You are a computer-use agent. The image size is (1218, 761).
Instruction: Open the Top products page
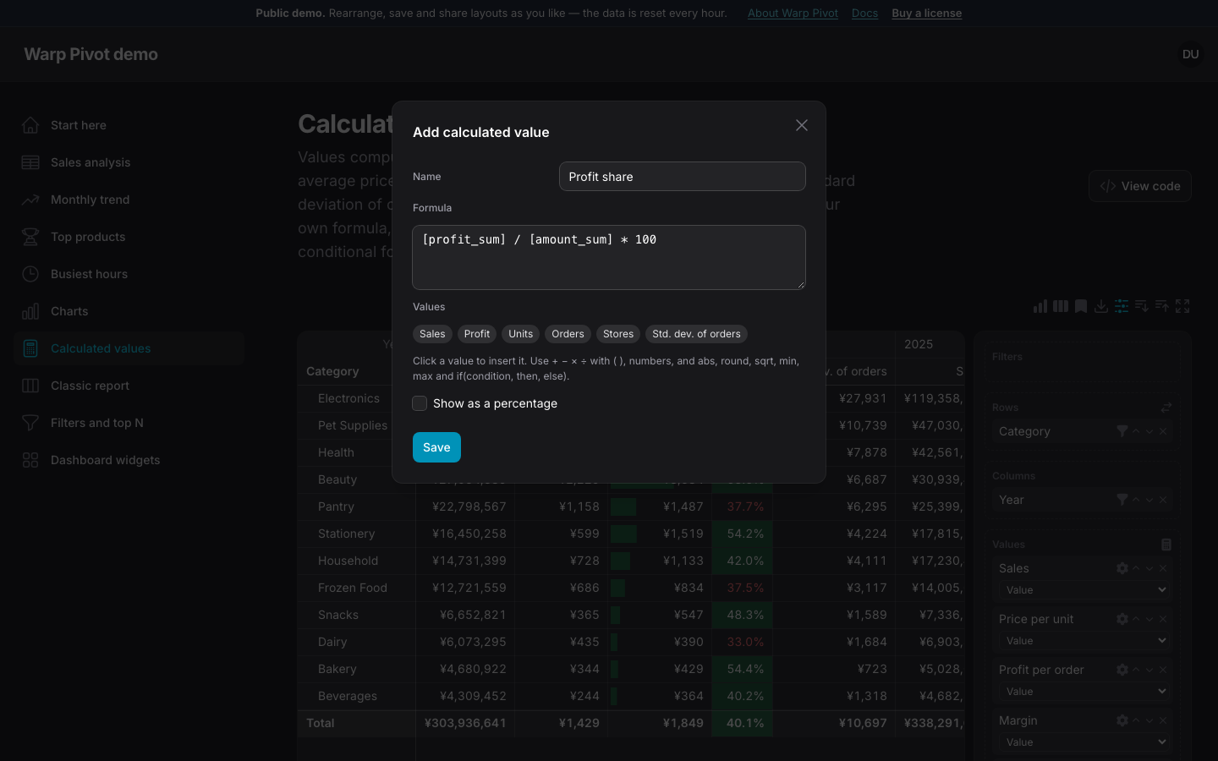click(129, 237)
